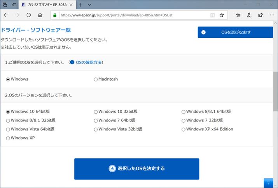Viewport: 278px width, 188px height.
Task: Open the new tab with plus button
Action: pyautogui.click(x=80, y=5)
